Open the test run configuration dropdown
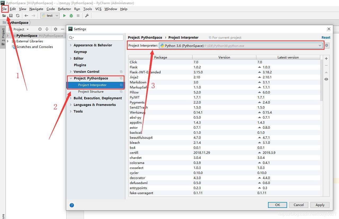The width and height of the screenshot is (339, 219). pyautogui.click(x=50, y=16)
